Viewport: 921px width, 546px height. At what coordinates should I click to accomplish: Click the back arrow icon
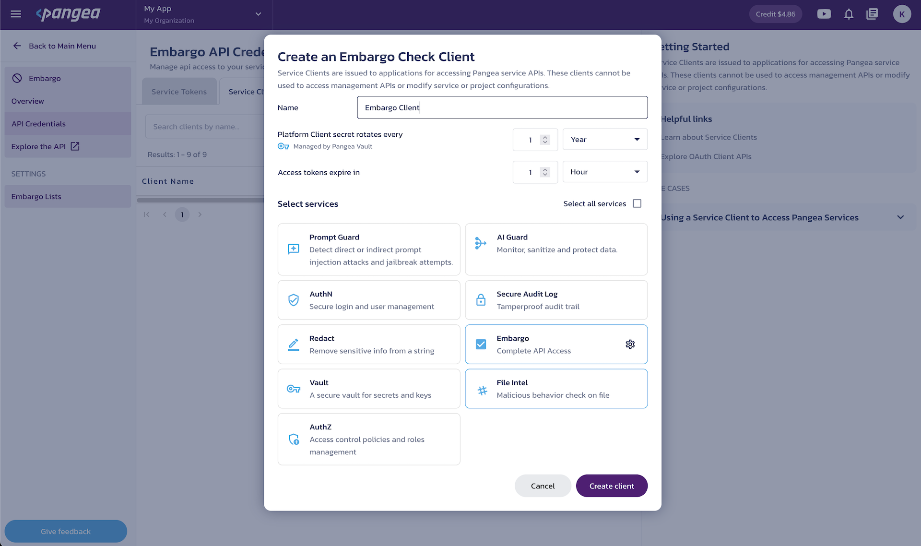coord(17,46)
